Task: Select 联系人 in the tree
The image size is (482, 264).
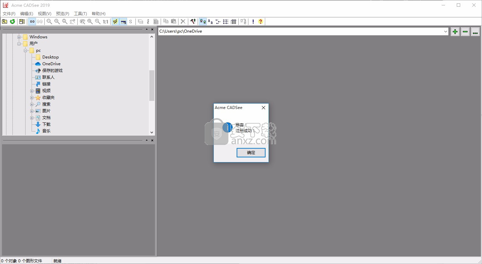Action: click(48, 77)
